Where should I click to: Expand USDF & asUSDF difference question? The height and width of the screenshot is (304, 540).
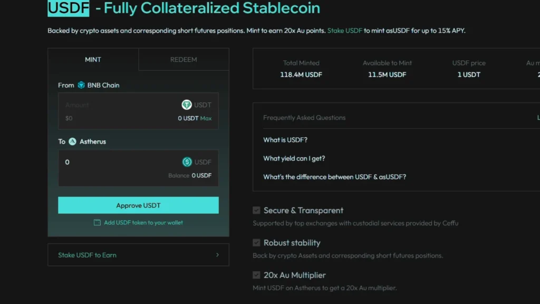(334, 177)
